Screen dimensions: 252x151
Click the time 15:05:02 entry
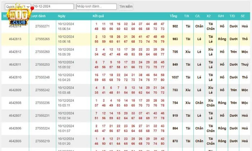point(64,67)
